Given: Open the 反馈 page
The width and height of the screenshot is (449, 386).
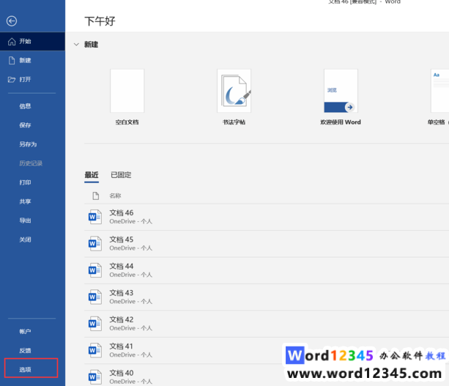Looking at the screenshot, I should pyautogui.click(x=33, y=350).
